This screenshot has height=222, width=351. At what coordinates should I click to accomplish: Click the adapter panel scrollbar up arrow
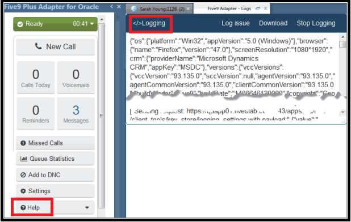coord(102,20)
